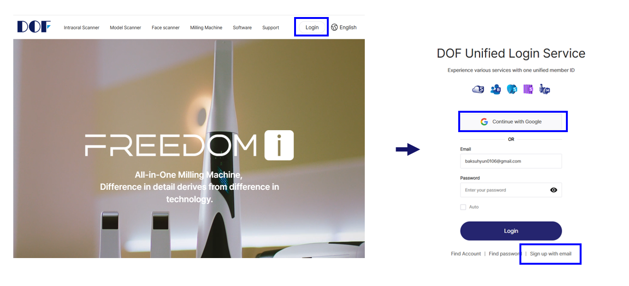Image resolution: width=629 pixels, height=286 pixels.
Task: Click the milling machine service icon
Action: (545, 89)
